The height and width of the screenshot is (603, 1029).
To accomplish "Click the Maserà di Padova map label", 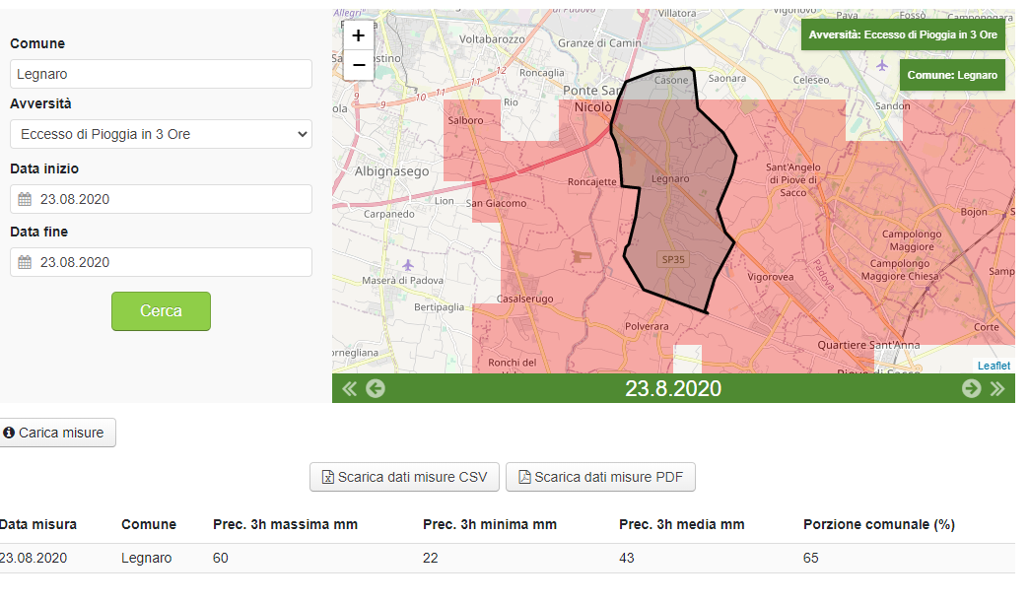I will point(403,281).
